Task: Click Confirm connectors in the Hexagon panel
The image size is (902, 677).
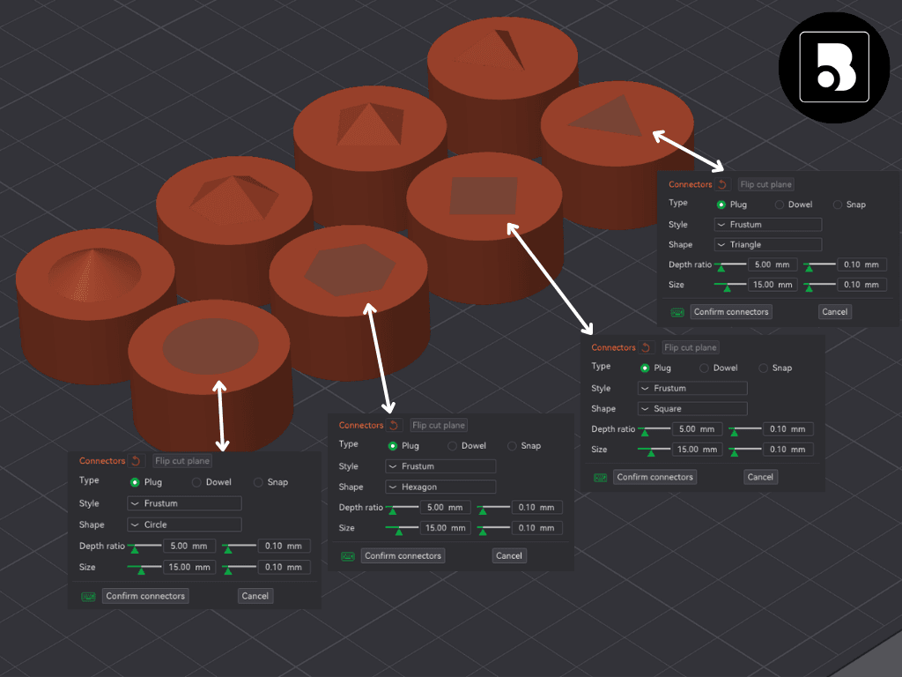Action: pos(403,556)
